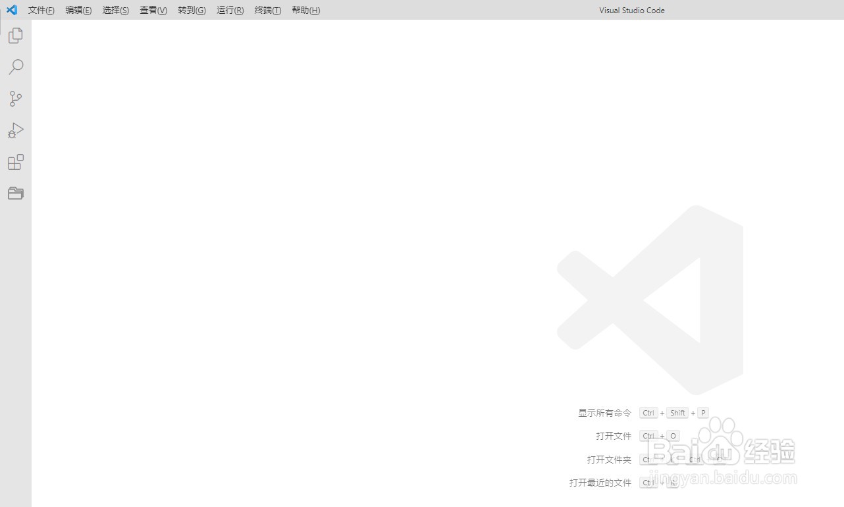Image resolution: width=844 pixels, height=507 pixels.
Task: Open the Search view icon
Action: (x=16, y=67)
